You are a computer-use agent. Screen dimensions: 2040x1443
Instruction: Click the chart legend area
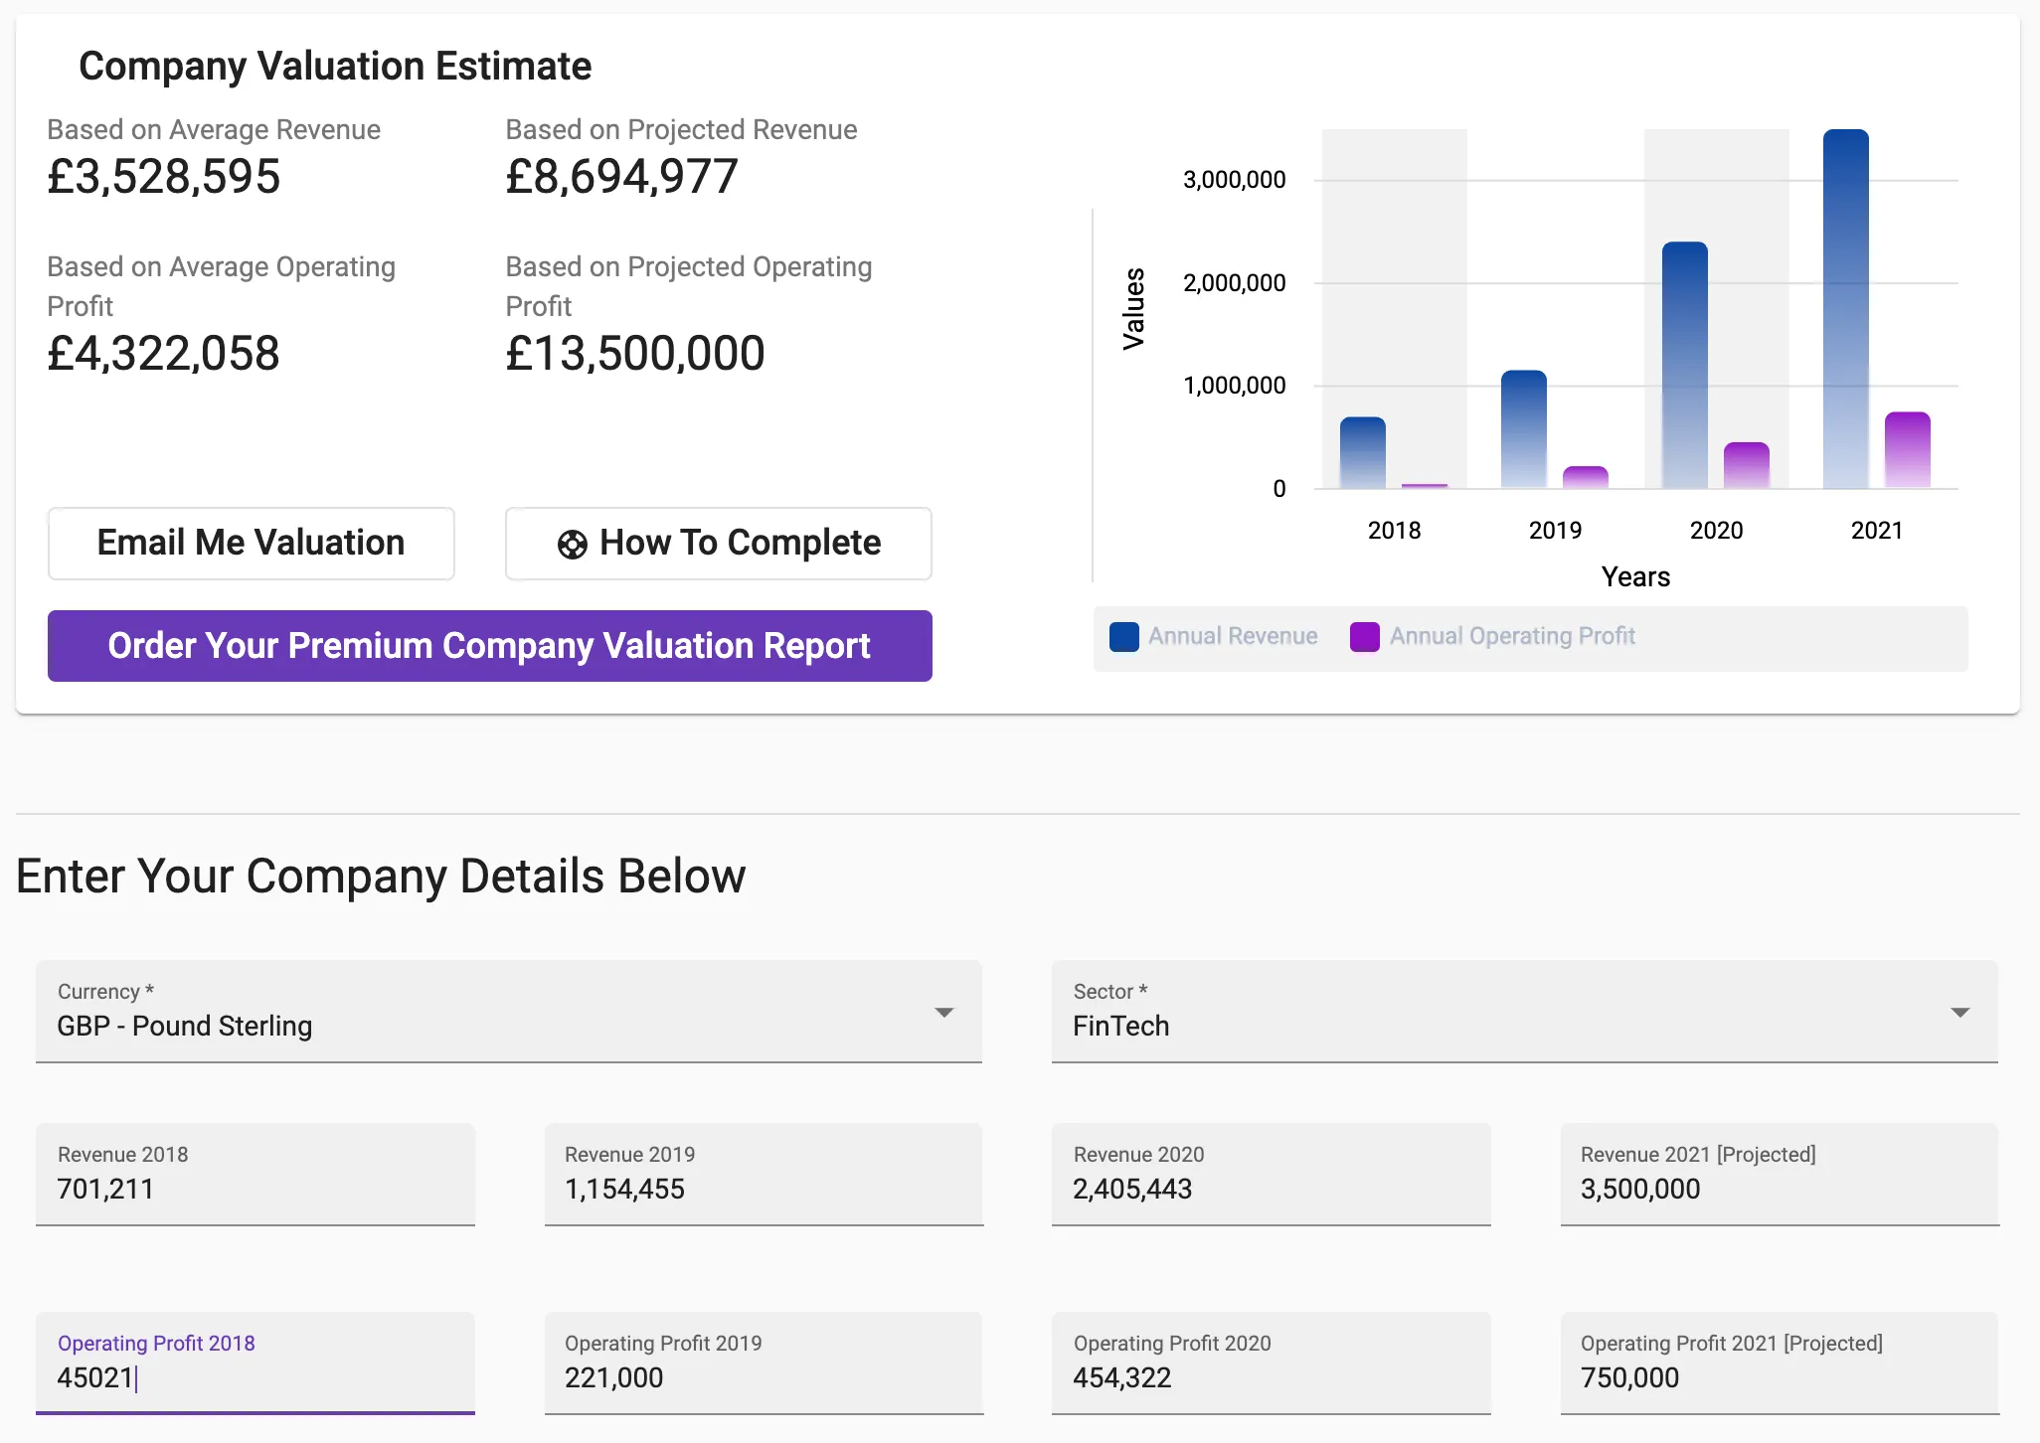coord(1531,637)
